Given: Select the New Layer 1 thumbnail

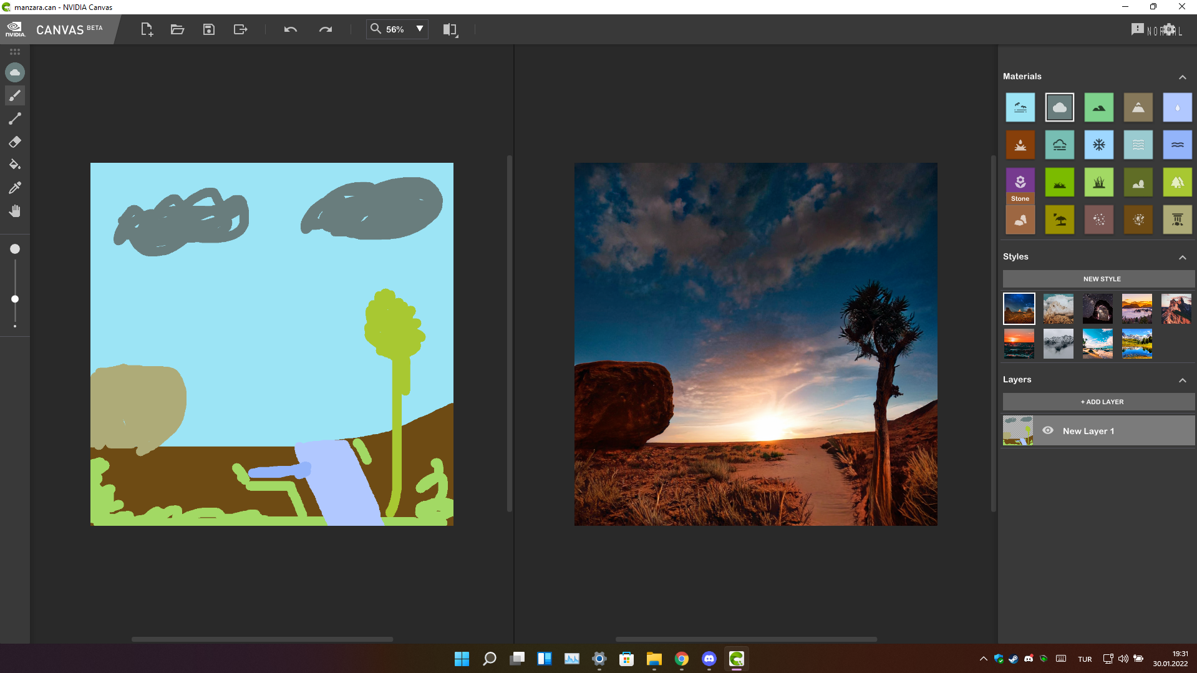Looking at the screenshot, I should (1018, 430).
